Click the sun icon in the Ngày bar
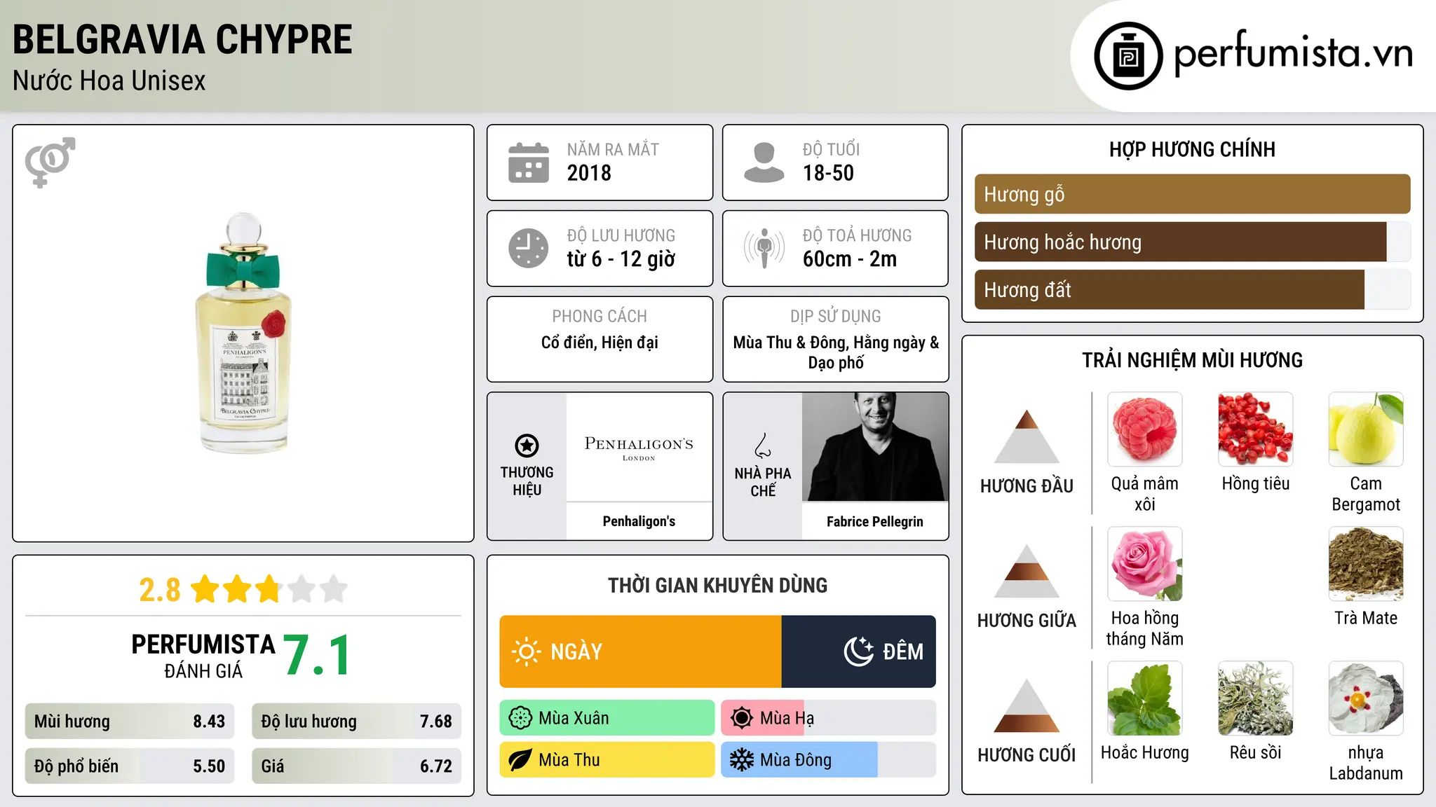Screen dimensions: 1436x807 [526, 651]
